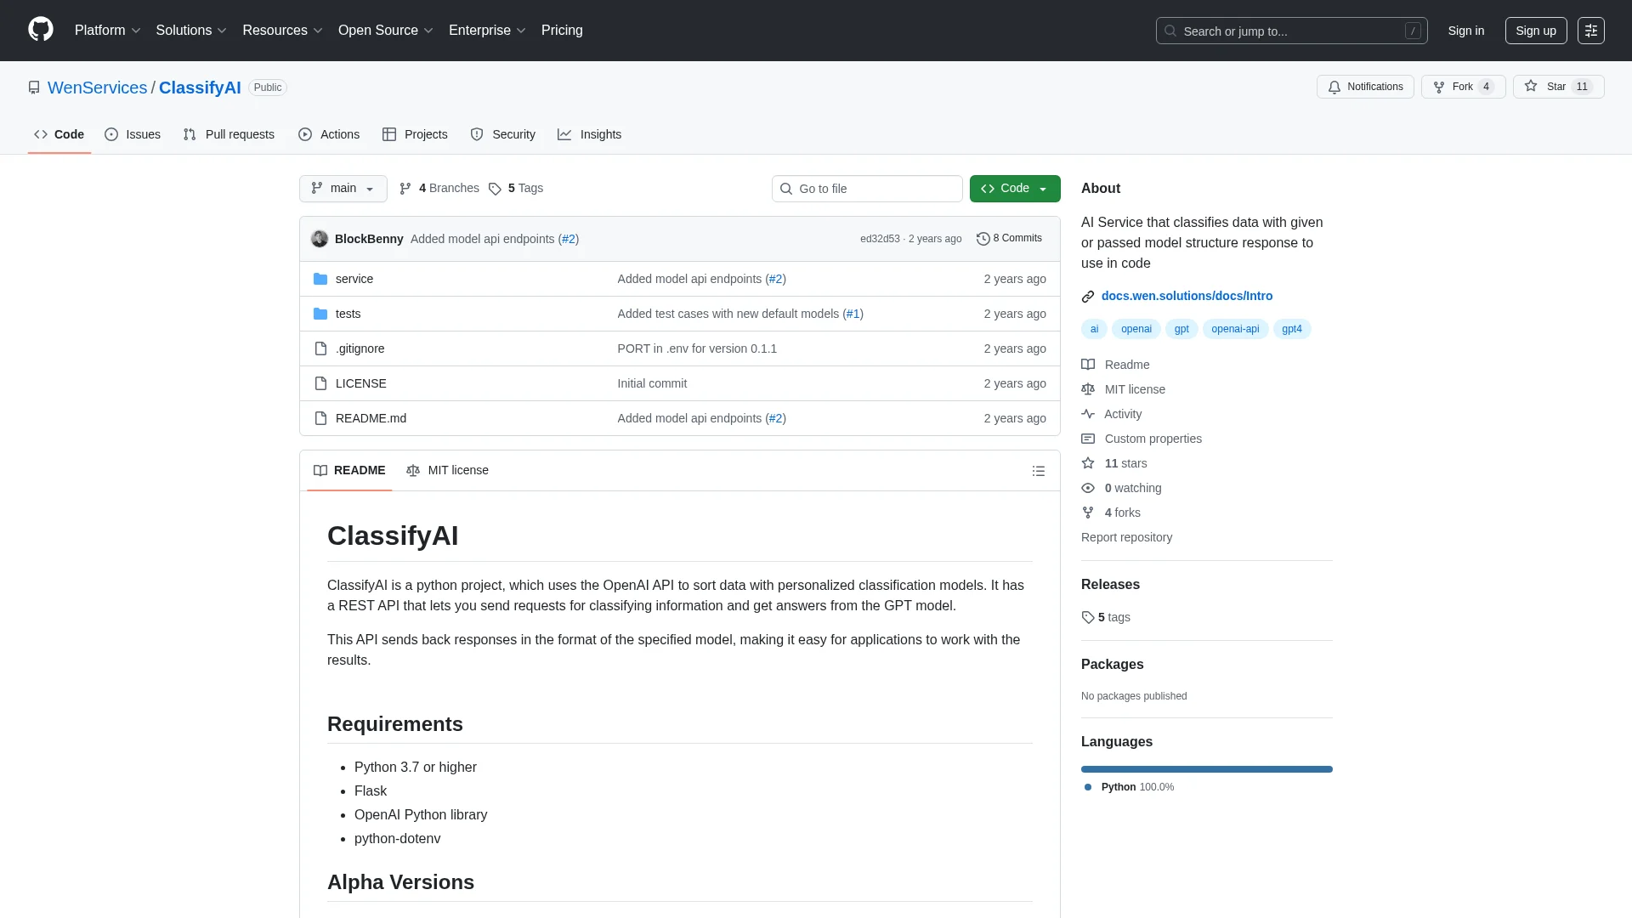Viewport: 1632px width, 918px height.
Task: Click BlockBenny's avatar thumbnail
Action: pos(320,239)
